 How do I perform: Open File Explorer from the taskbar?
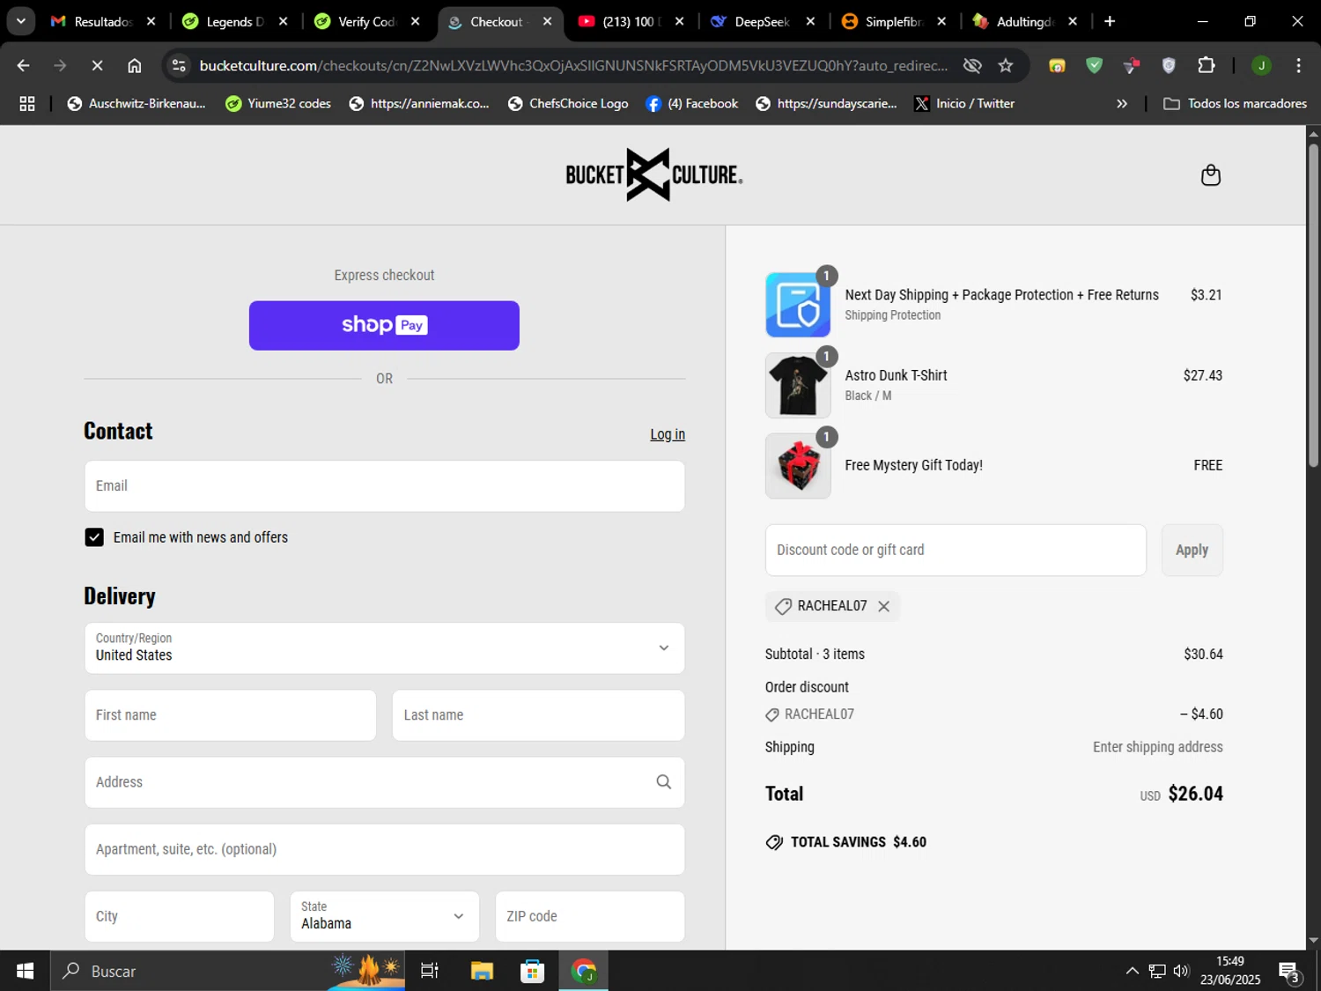click(482, 971)
